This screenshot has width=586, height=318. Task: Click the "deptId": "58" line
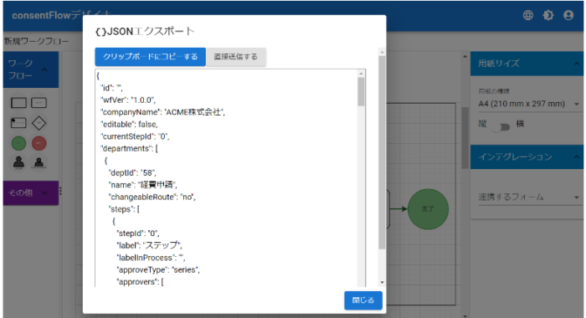click(x=132, y=173)
